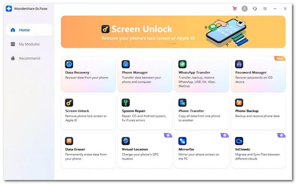Expand the list menu icon in title bar
This screenshot has height=184, width=296.
(x=265, y=8)
